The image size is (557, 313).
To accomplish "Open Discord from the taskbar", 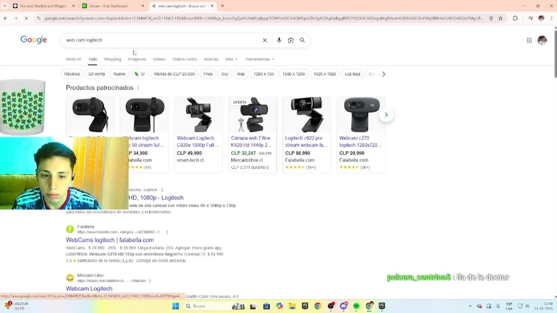I will click(344, 306).
